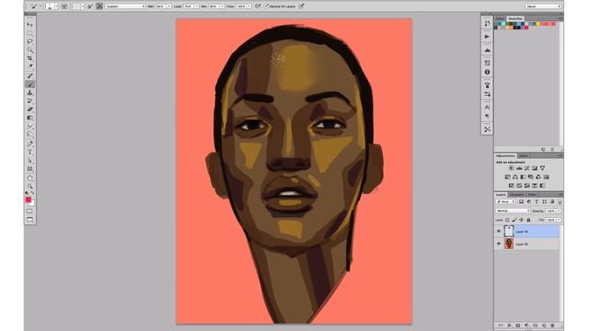Image resolution: width=589 pixels, height=331 pixels.
Task: Open the Flow percentage arrow
Action: click(249, 6)
